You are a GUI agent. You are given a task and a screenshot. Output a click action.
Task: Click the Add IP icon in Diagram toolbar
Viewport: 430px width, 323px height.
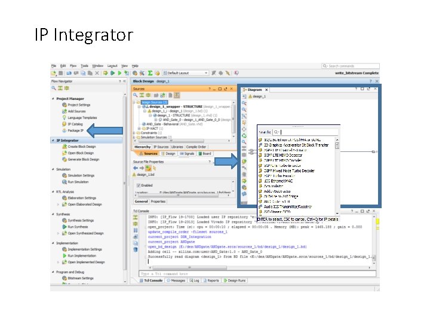(244, 161)
